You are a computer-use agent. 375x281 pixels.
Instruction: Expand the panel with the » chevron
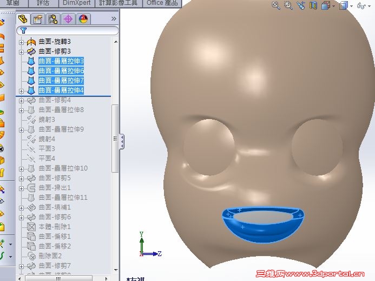114,18
